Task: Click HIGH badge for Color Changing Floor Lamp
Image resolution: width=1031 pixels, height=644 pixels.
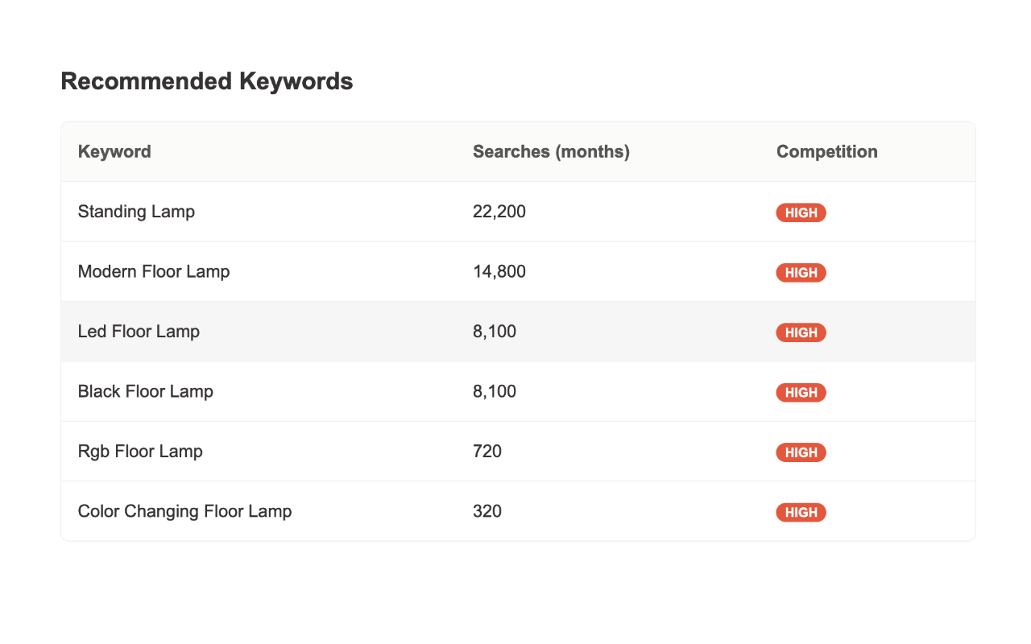Action: (801, 513)
